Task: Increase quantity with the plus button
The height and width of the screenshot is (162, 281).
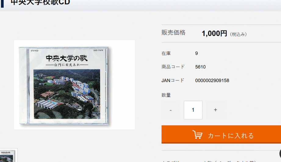Action: click(x=215, y=110)
